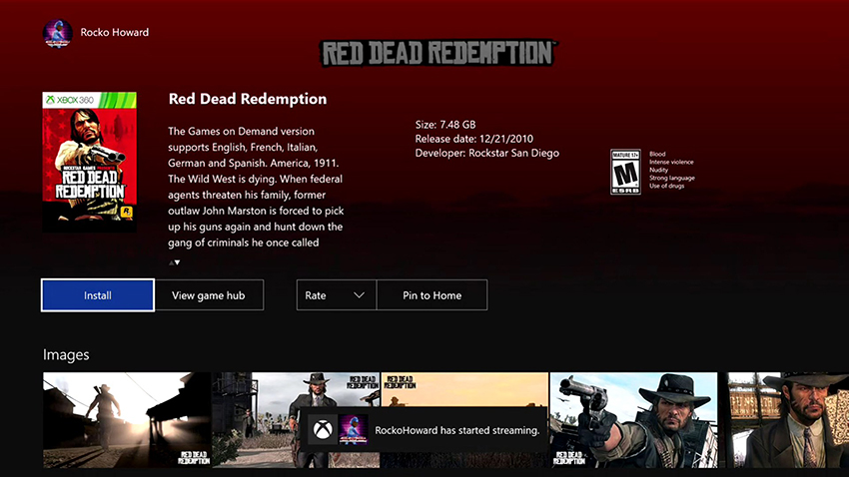849x477 pixels.
Task: Open View game hub
Action: pyautogui.click(x=209, y=295)
